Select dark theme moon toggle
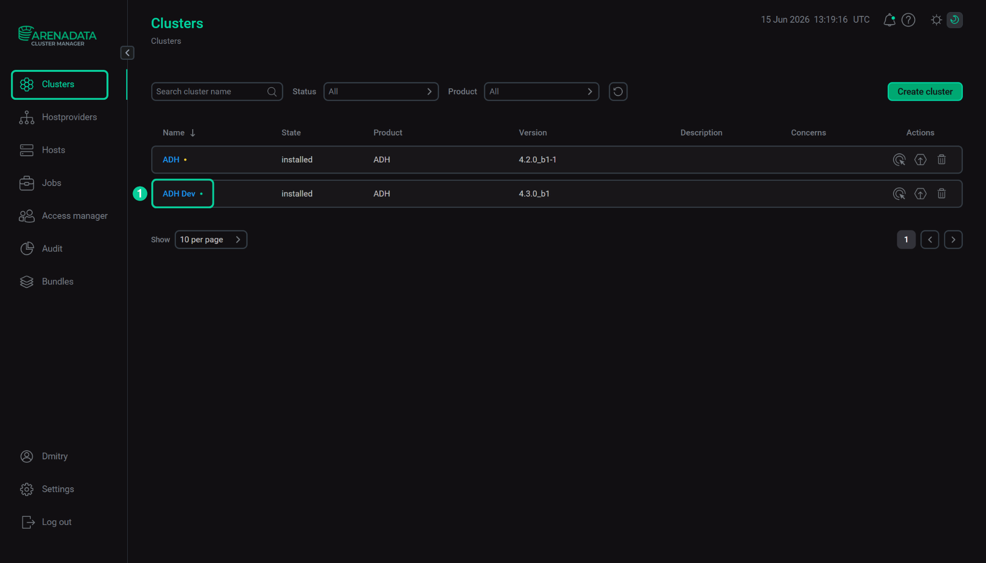Screen dimensions: 986x563 [955, 20]
